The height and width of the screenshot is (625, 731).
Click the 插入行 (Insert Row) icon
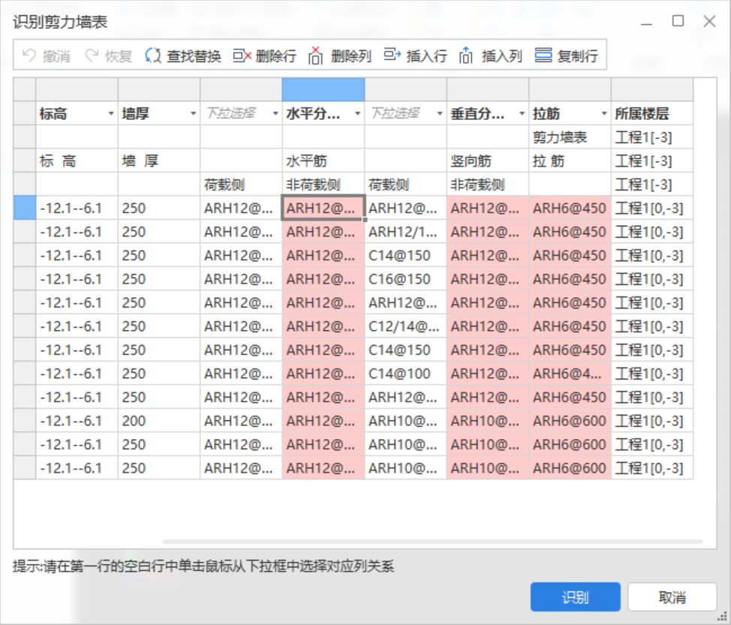[x=392, y=56]
